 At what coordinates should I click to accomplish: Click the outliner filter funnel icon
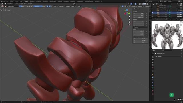[x=178, y=4]
